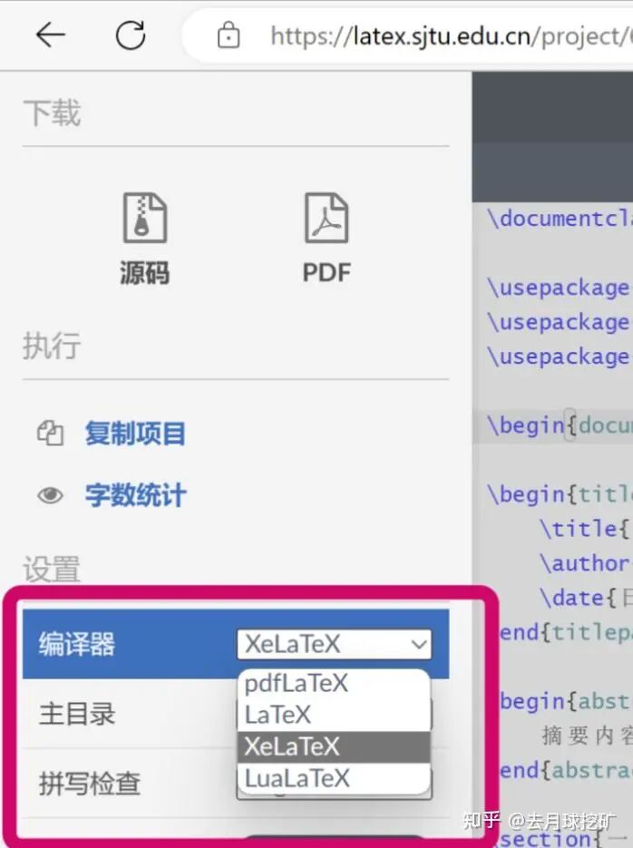The height and width of the screenshot is (848, 633).
Task: Download the 源码 zip archive icon
Action: pyautogui.click(x=145, y=218)
